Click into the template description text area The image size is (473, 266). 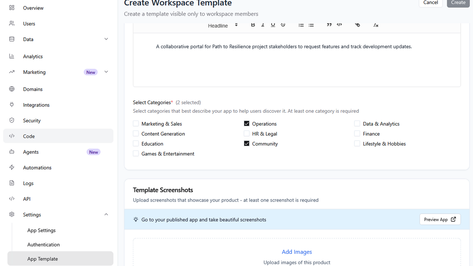click(297, 60)
